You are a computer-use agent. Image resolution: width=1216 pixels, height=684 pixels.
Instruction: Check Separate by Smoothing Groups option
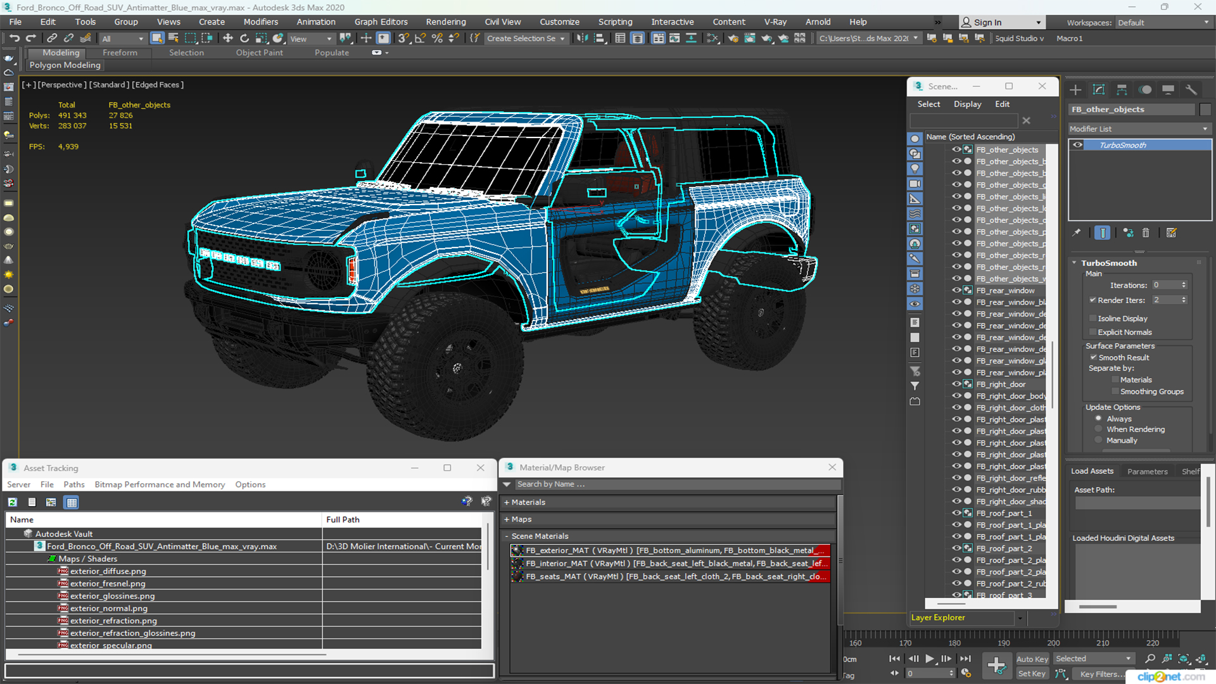[x=1115, y=392]
